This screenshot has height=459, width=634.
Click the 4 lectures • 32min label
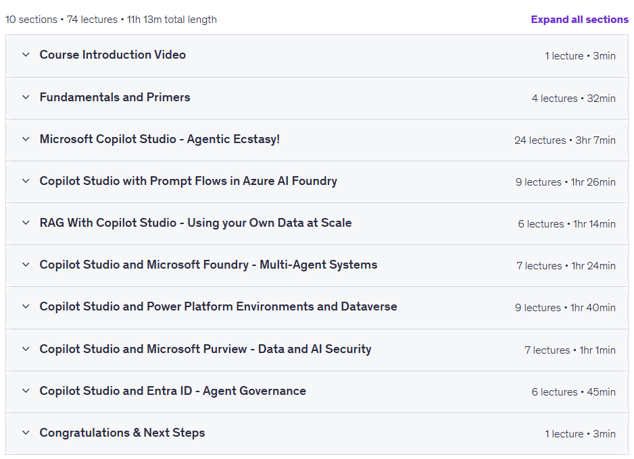(x=574, y=99)
